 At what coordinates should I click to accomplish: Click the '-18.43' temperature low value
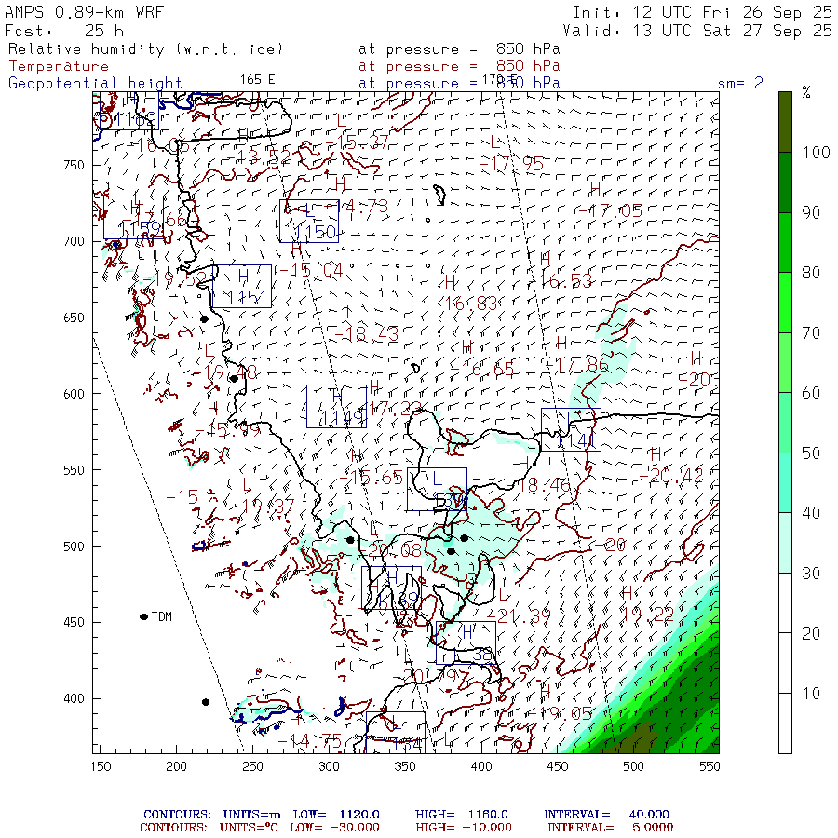point(366,334)
